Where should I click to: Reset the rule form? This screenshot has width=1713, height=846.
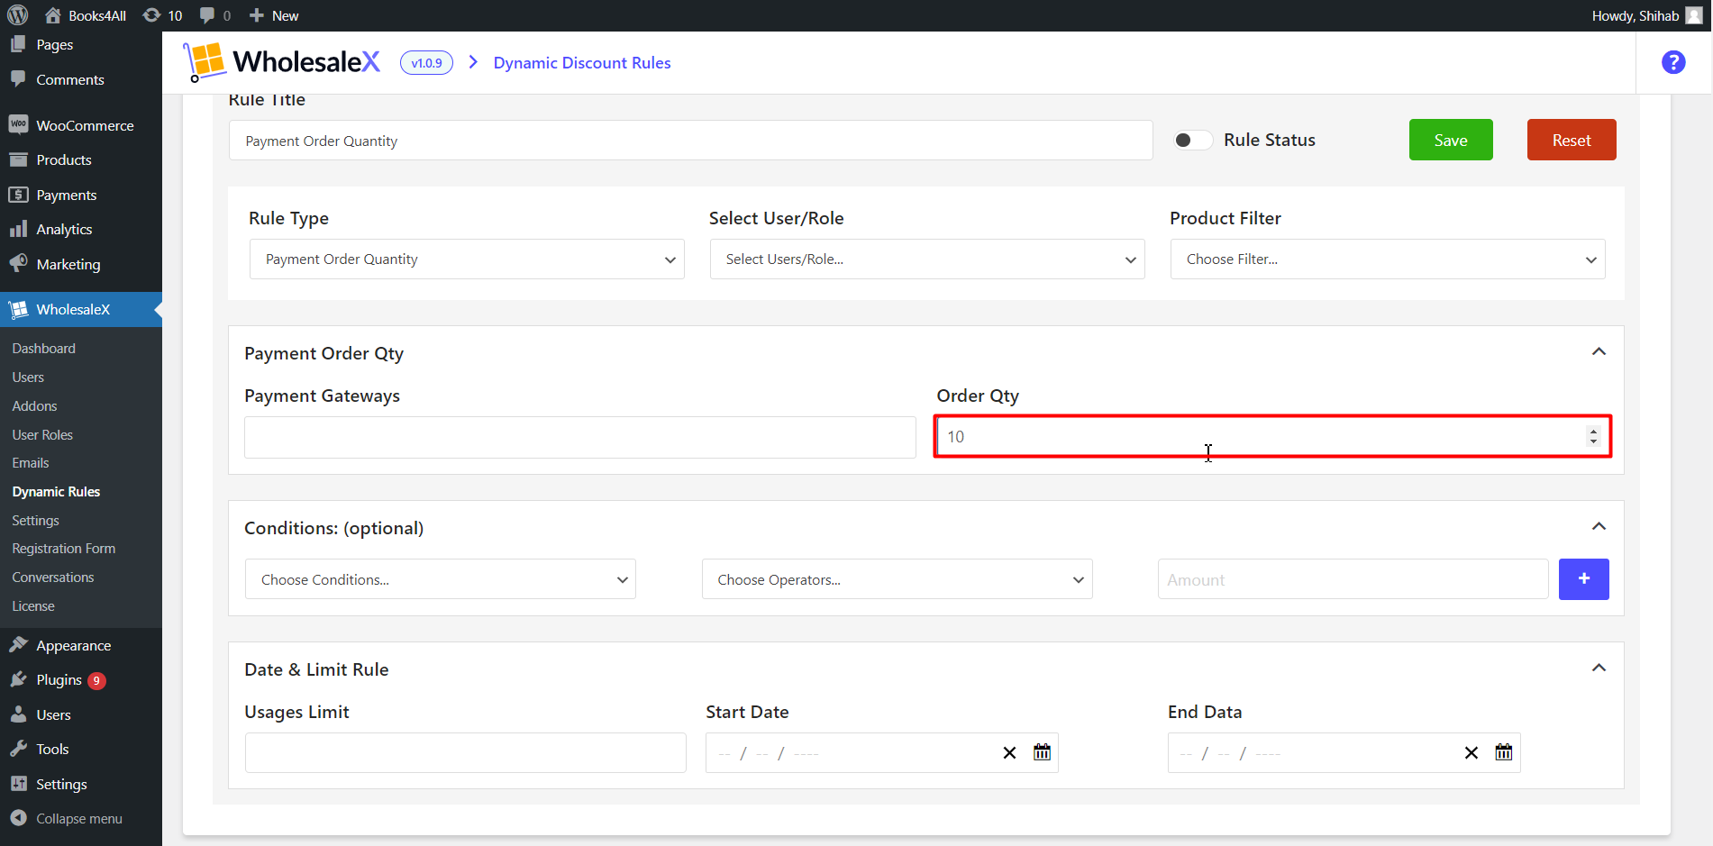click(1572, 140)
